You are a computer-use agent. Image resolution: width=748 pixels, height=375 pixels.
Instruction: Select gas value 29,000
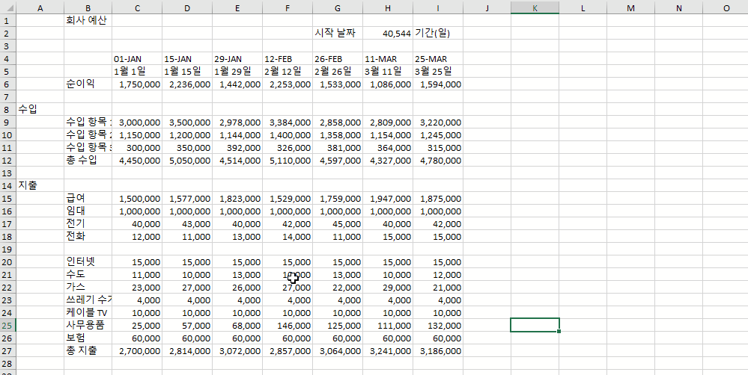click(388, 288)
